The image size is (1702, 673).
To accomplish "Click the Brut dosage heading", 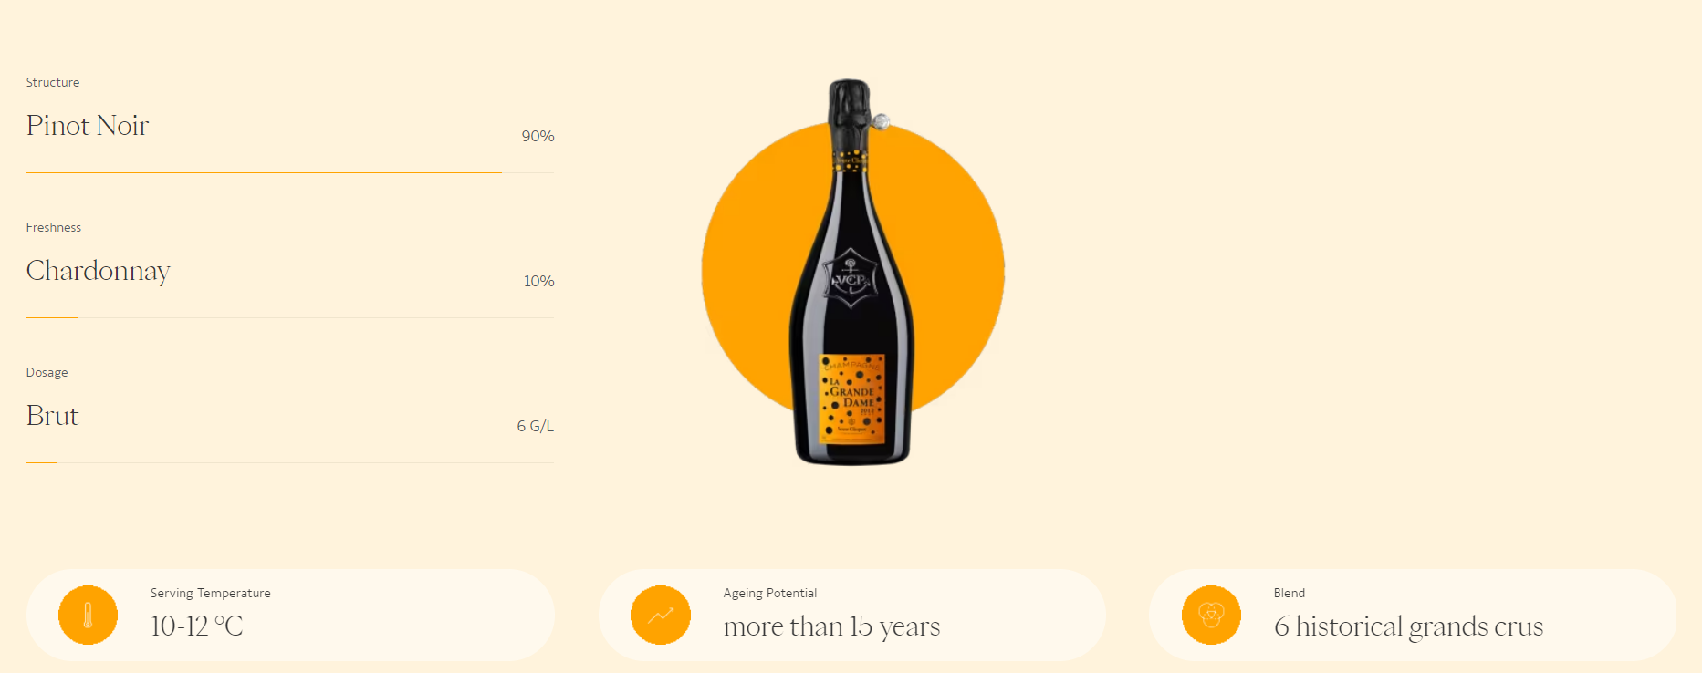I will click(x=53, y=416).
